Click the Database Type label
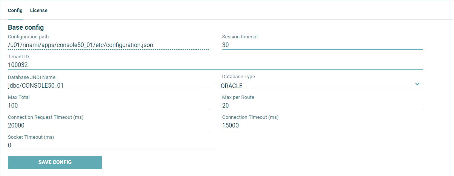This screenshot has width=454, height=176. click(238, 77)
